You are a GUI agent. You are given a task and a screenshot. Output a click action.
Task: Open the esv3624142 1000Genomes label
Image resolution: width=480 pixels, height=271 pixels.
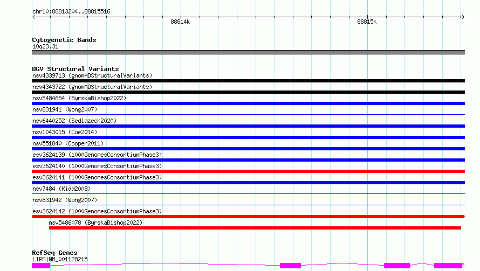(x=97, y=211)
